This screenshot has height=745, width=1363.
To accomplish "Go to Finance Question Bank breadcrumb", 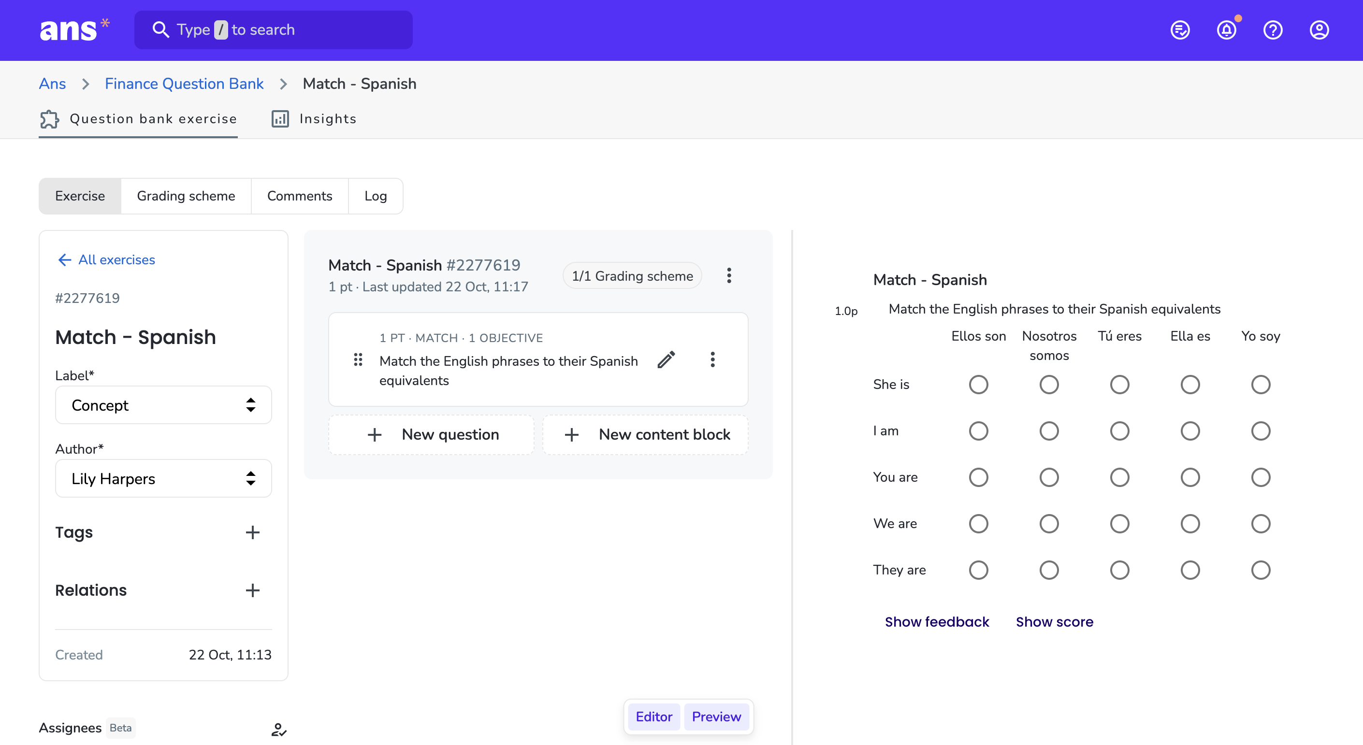I will (x=184, y=84).
